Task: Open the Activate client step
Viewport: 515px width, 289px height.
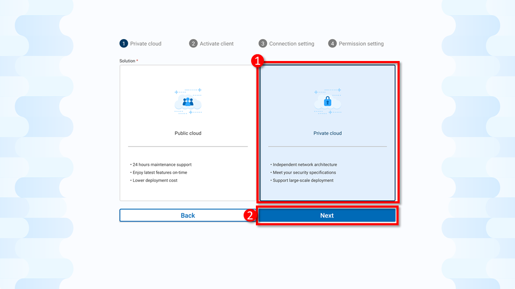Action: pyautogui.click(x=217, y=44)
